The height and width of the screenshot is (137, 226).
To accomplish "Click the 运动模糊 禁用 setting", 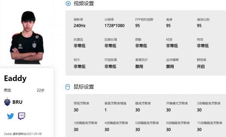I will [170, 66].
